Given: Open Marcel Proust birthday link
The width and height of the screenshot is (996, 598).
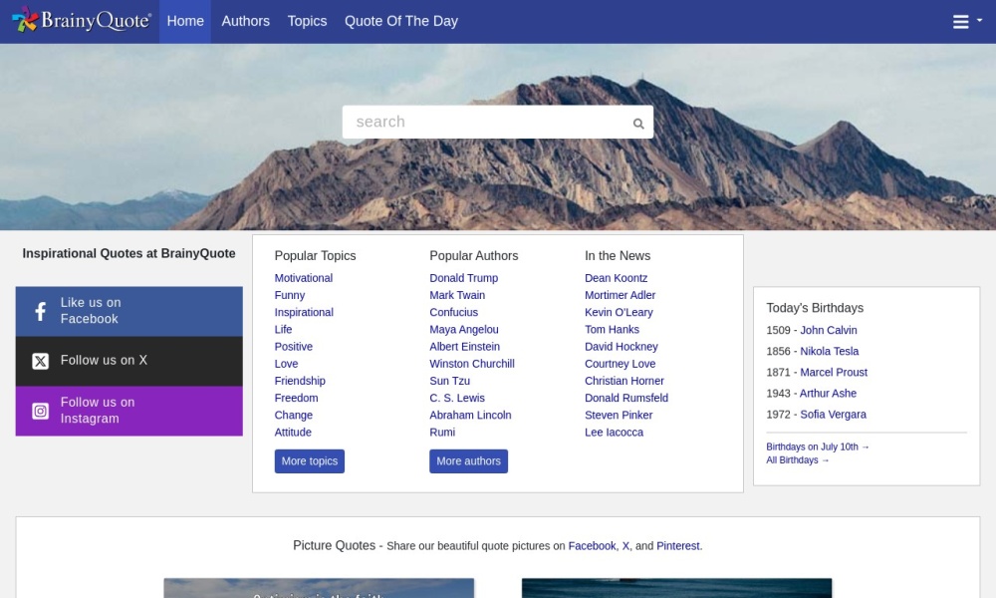Looking at the screenshot, I should point(834,372).
